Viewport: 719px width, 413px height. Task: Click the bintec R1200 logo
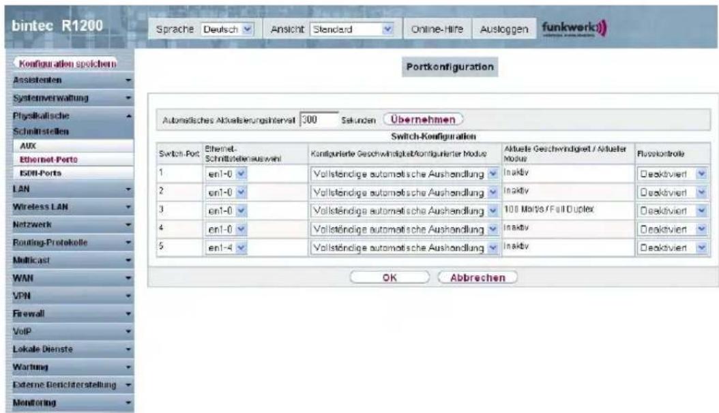57,26
